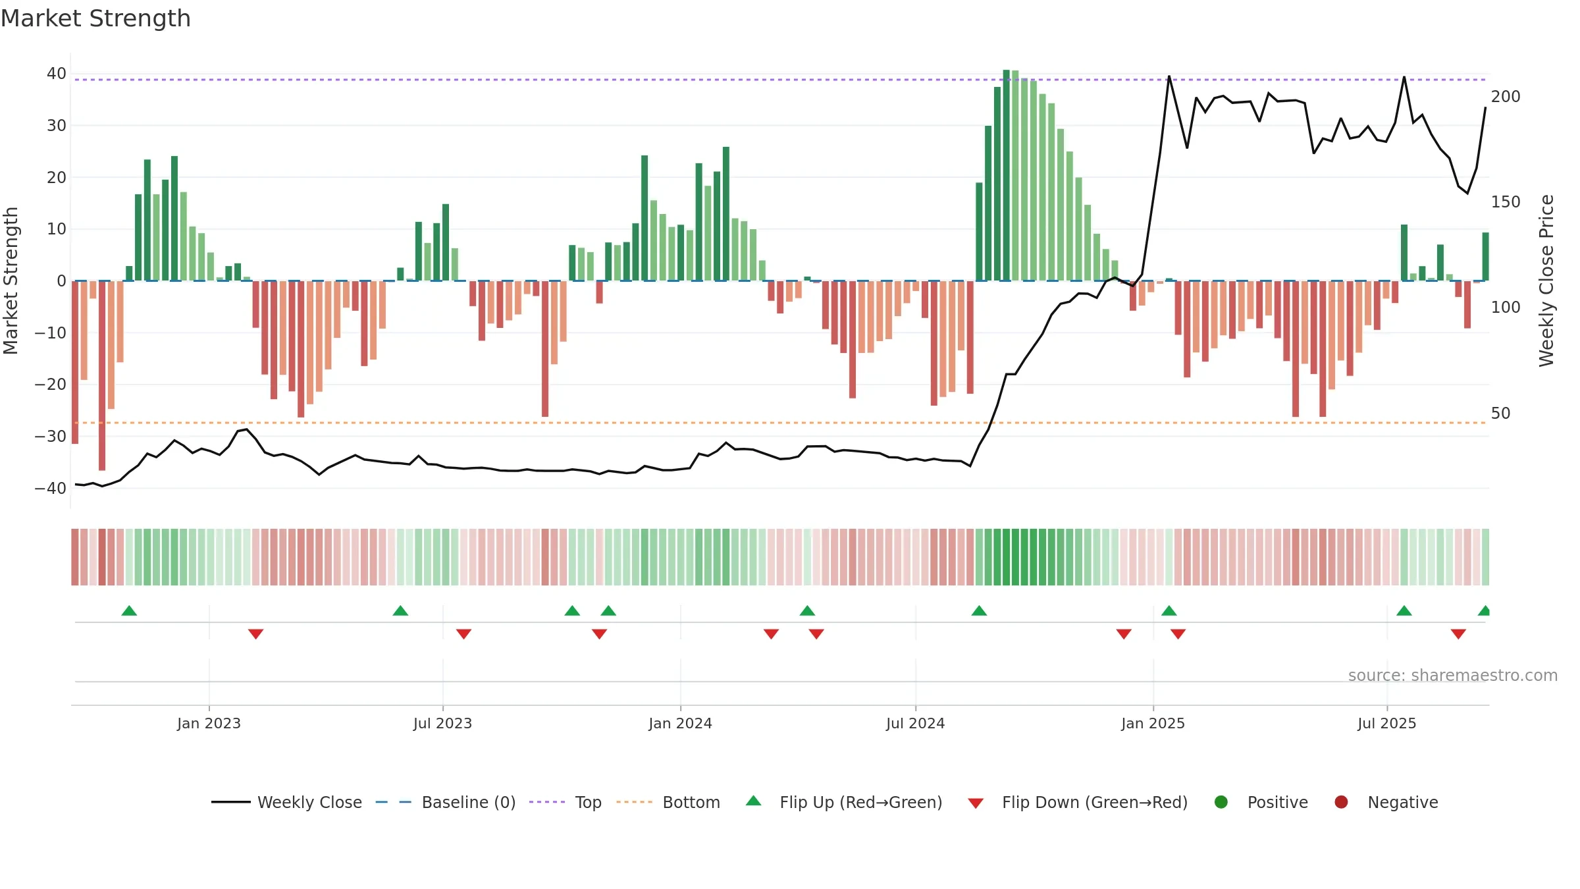Click the tallest green bar above 40
Image resolution: width=1580 pixels, height=889 pixels.
1006,175
